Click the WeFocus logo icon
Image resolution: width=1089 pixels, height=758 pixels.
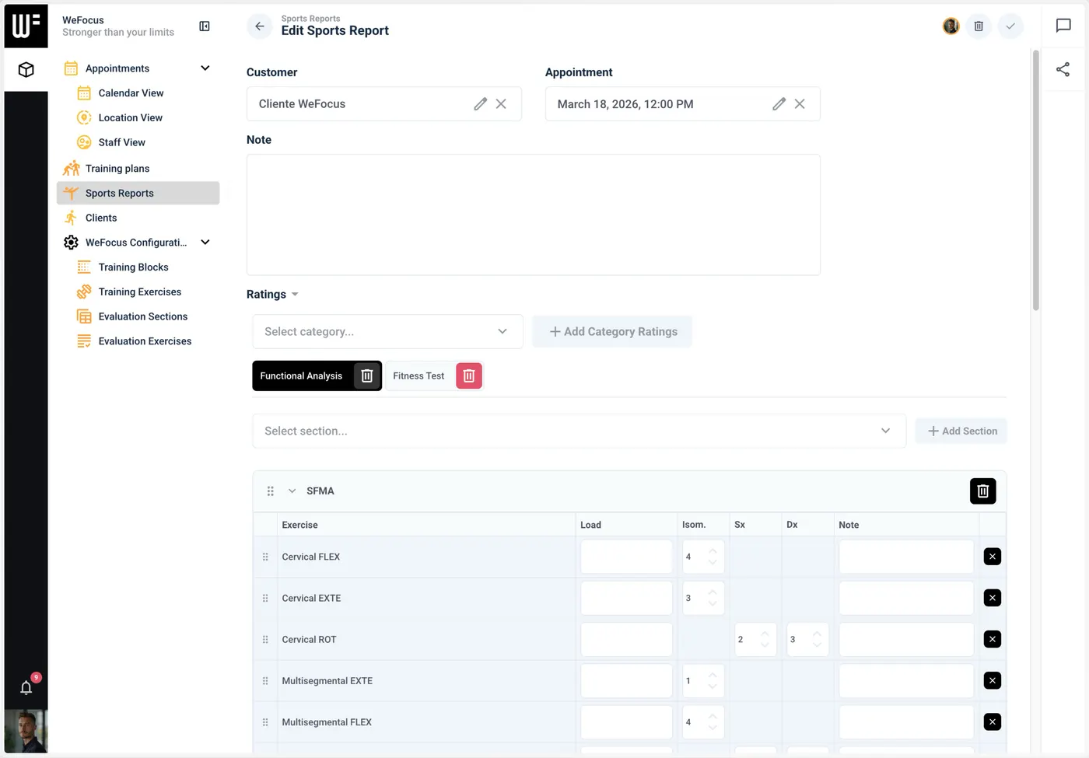tap(26, 26)
